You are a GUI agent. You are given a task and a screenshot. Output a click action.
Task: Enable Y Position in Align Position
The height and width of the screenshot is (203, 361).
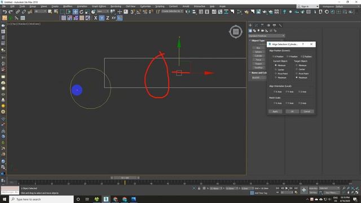click(x=292, y=56)
